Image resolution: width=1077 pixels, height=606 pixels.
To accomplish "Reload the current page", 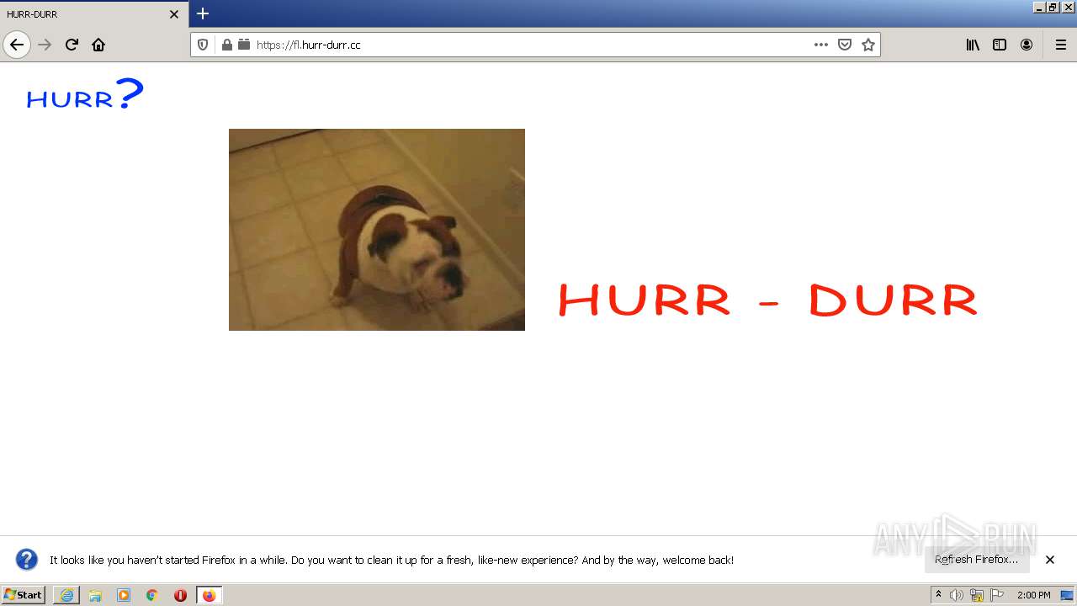I will click(x=72, y=45).
